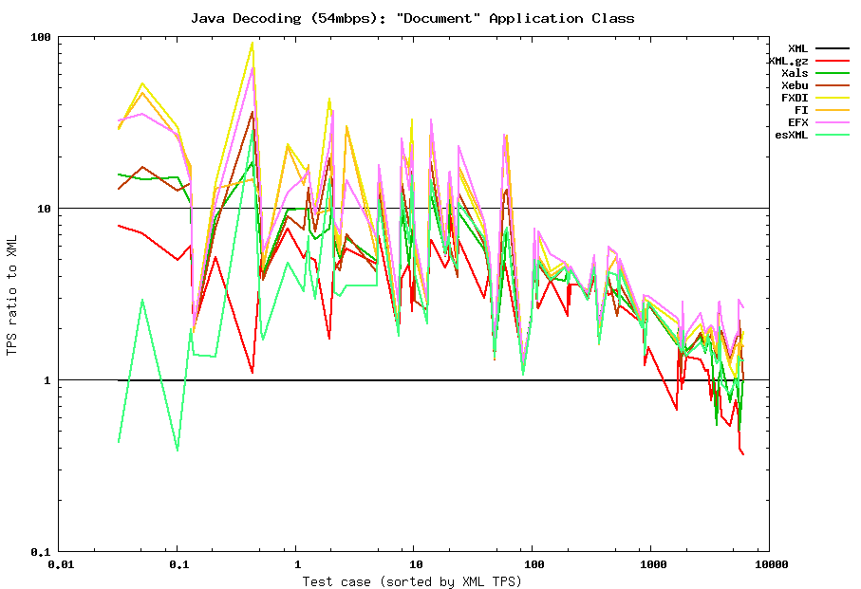Click the 10000 tick label on x-axis

coord(771,564)
